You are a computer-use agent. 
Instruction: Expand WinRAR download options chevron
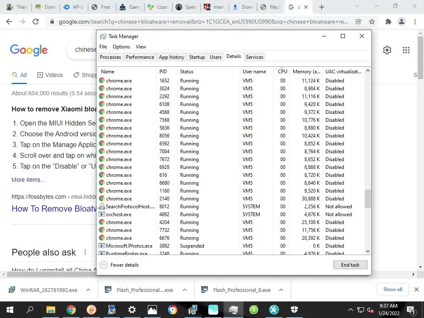pyautogui.click(x=88, y=290)
